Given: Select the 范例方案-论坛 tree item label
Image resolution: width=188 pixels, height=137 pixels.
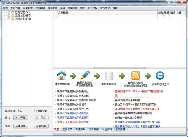Looking at the screenshot, I should click(23, 19).
